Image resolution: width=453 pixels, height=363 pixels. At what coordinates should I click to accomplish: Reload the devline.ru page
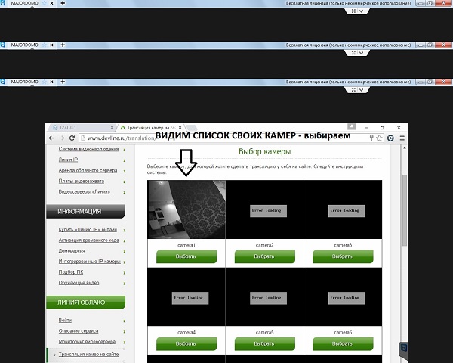pos(72,138)
